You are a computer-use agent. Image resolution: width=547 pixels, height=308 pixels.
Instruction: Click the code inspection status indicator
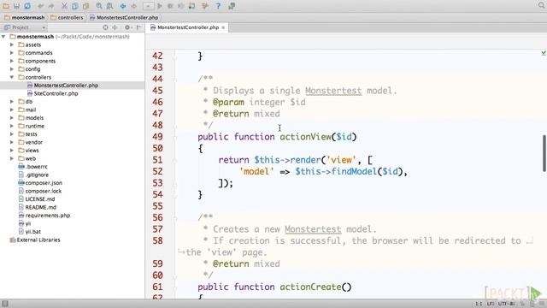coord(544,53)
